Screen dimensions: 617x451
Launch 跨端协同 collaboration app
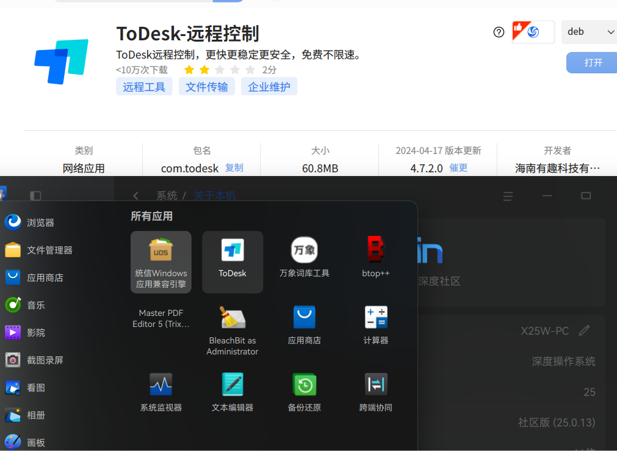click(375, 391)
